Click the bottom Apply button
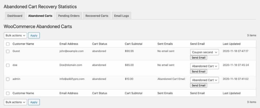The height and width of the screenshot is (108, 260). click(x=34, y=102)
